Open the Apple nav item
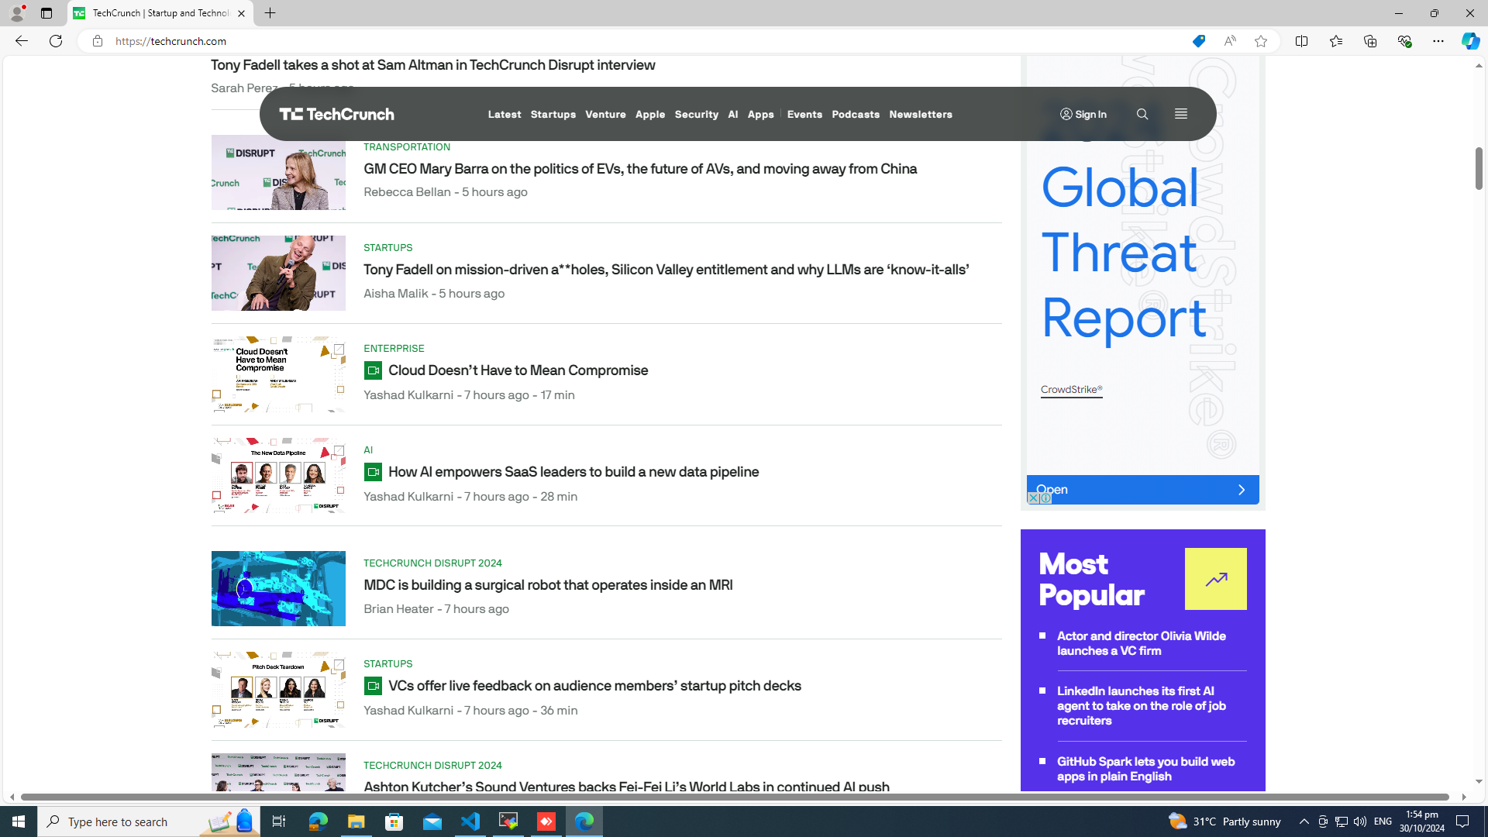The width and height of the screenshot is (1488, 837). 650,115
